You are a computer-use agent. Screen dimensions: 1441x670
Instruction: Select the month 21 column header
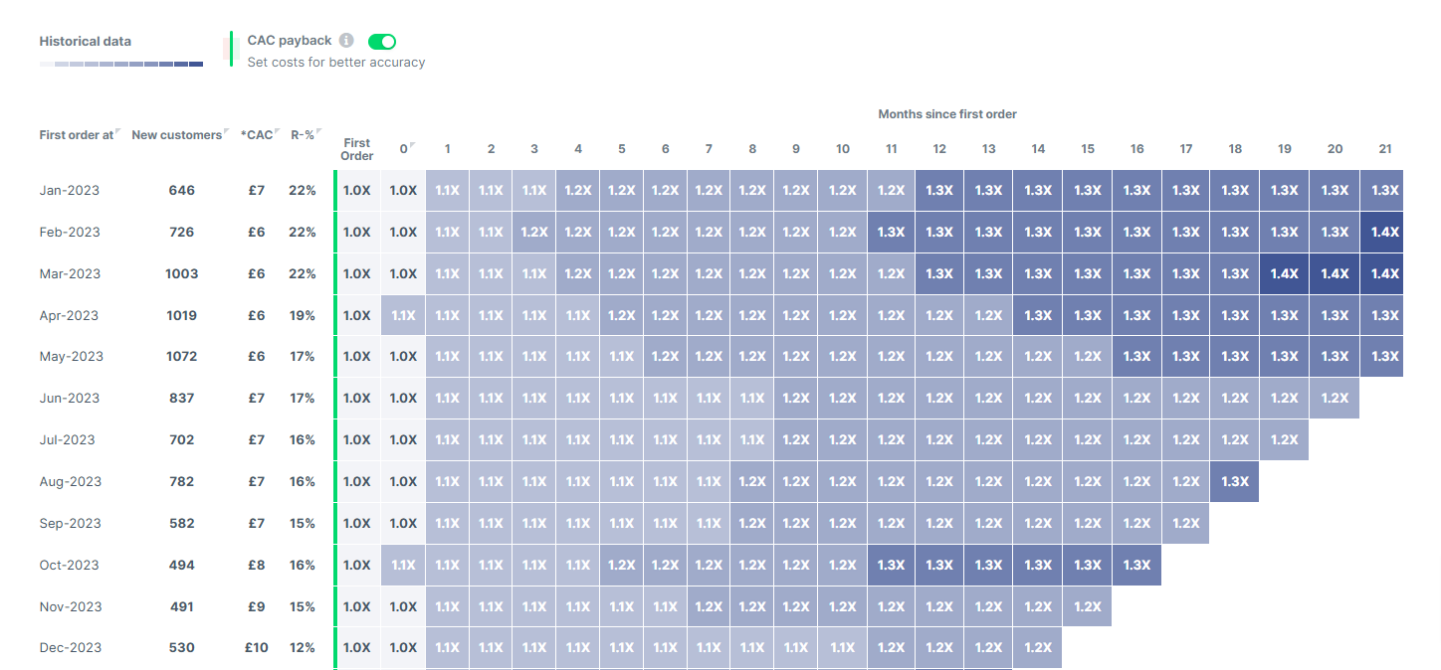point(1384,149)
